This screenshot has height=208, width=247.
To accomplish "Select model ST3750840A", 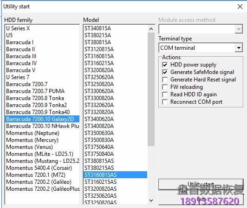I will (116, 154).
